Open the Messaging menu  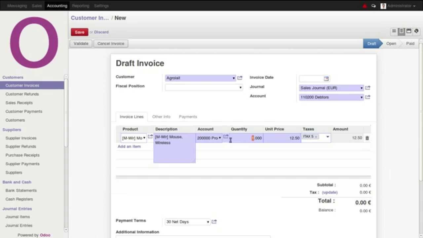17,6
